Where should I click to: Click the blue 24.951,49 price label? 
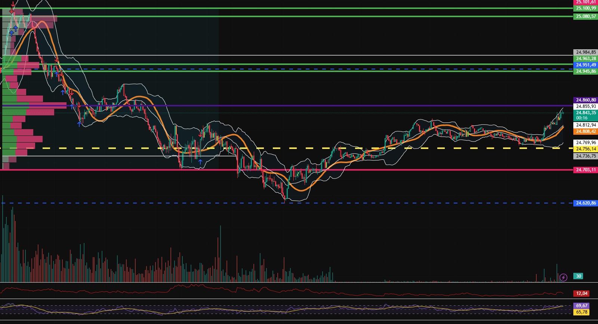[585, 65]
